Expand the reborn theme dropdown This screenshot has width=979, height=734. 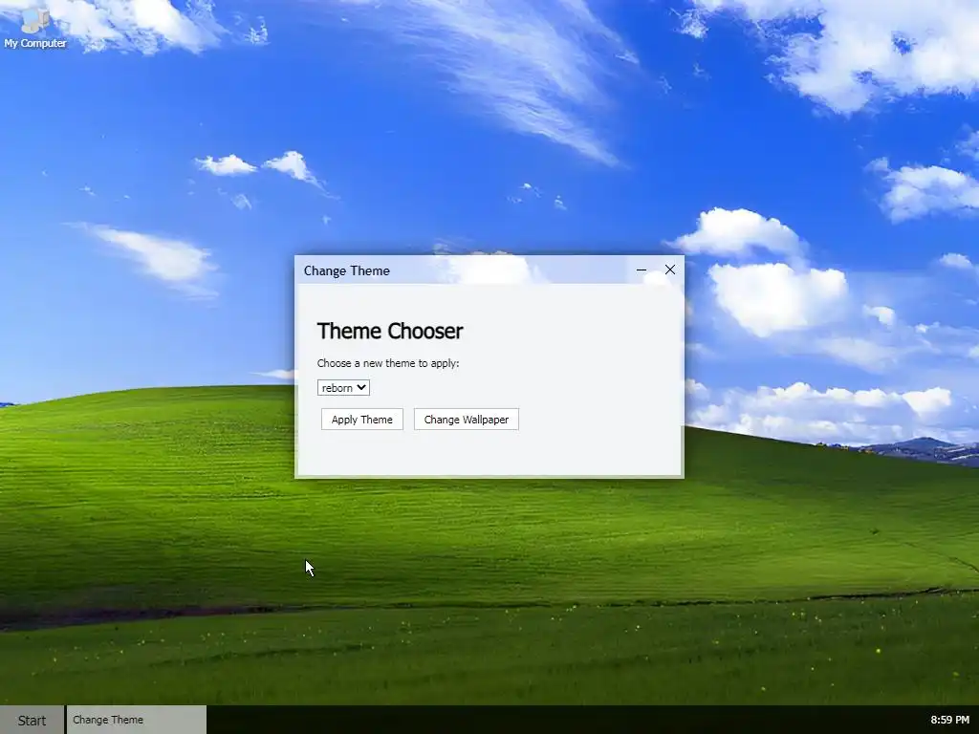pos(343,388)
